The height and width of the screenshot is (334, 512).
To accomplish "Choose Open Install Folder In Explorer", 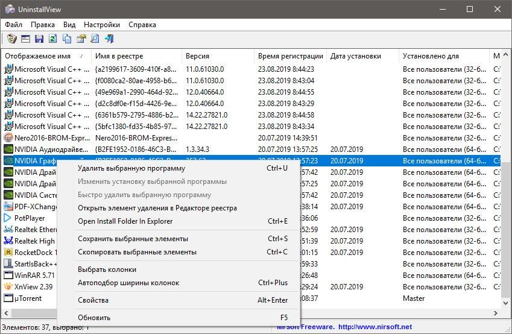I will pyautogui.click(x=179, y=221).
